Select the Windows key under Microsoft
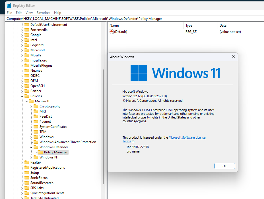Image resolution: width=264 pixels, height=199 pixels. [46, 137]
